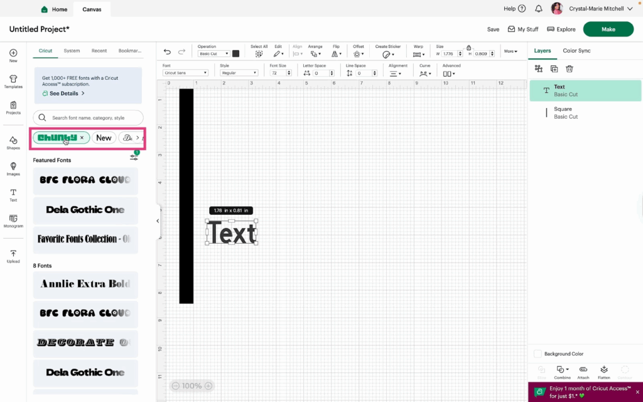Zoom in with the plus button
643x402 pixels.
208,386
